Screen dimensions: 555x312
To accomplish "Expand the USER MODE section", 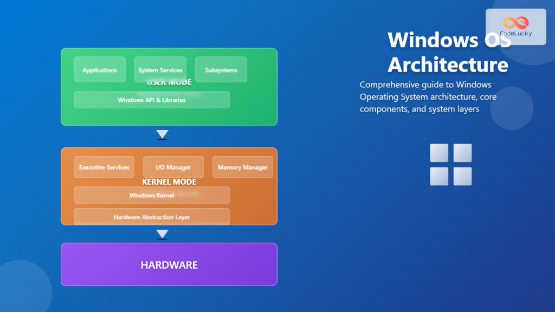I will click(169, 81).
